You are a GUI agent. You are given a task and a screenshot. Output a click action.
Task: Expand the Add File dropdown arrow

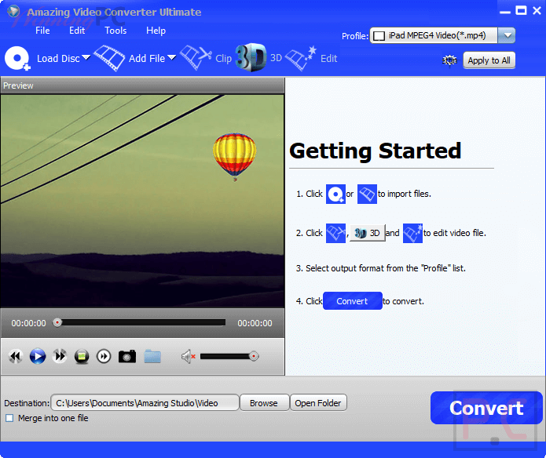[171, 58]
